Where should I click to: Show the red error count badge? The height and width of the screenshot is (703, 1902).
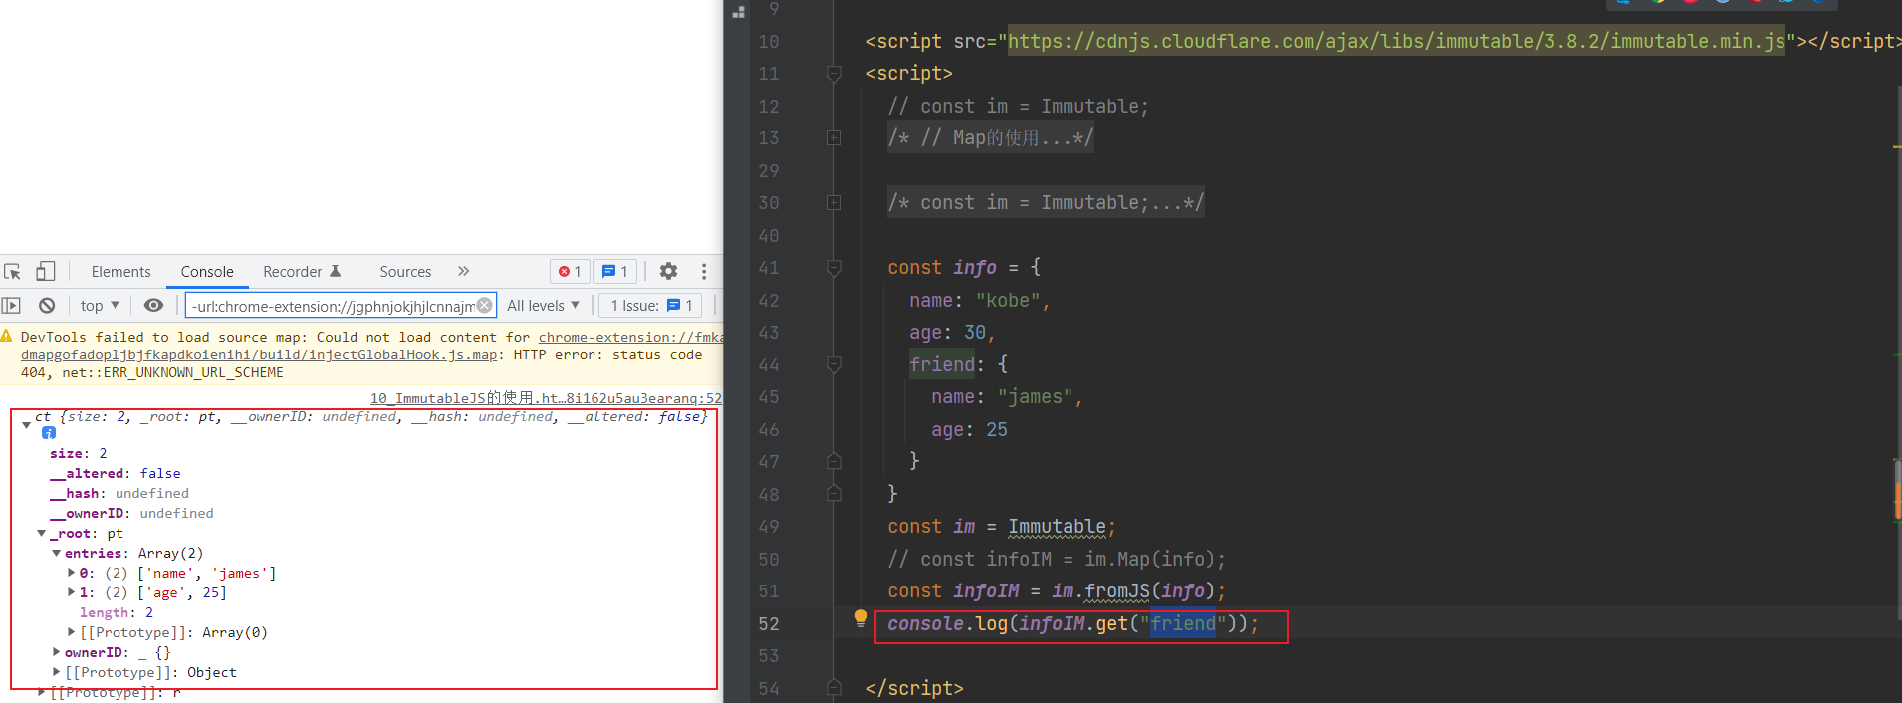[x=570, y=271]
